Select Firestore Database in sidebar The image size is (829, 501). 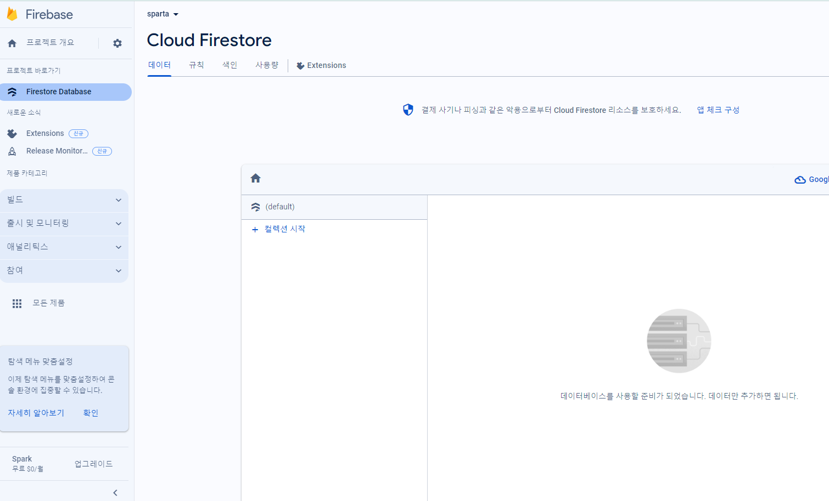(65, 92)
